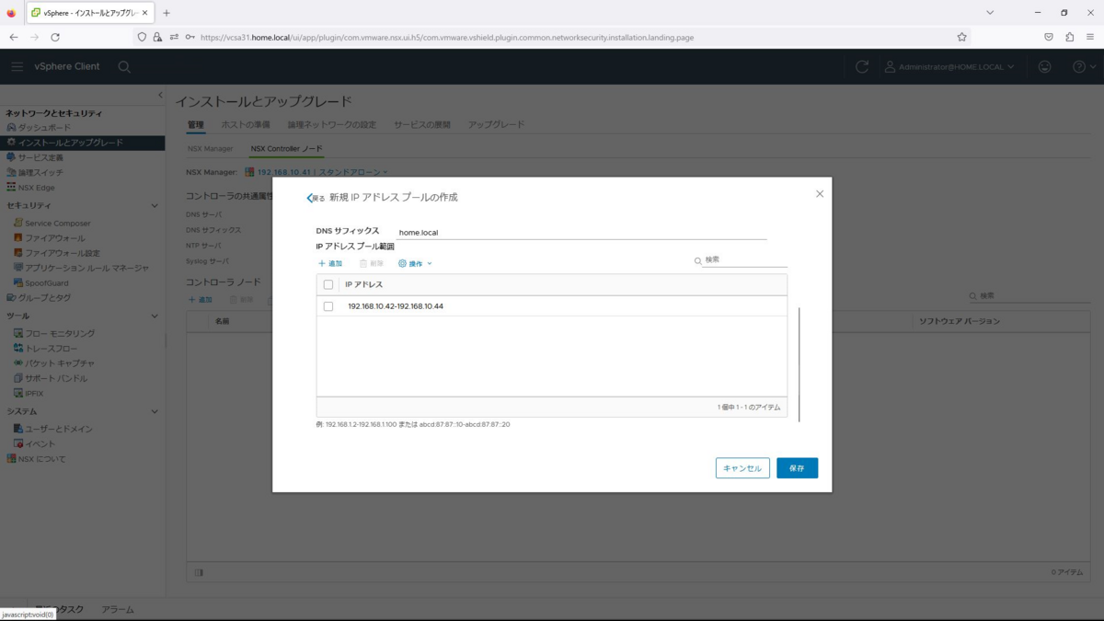Select インストールとアップグレード sidebar item
Image resolution: width=1104 pixels, height=621 pixels.
point(83,143)
